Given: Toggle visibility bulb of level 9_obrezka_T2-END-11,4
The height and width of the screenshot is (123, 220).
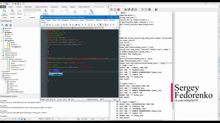Looking at the screenshot, I should [x=8, y=65].
